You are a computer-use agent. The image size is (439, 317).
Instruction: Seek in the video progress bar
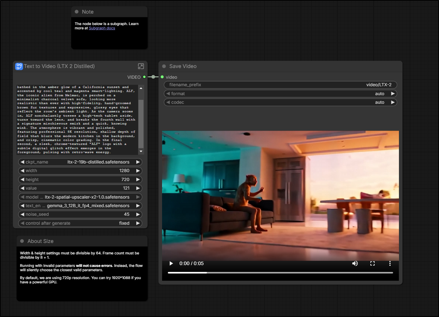point(280,273)
